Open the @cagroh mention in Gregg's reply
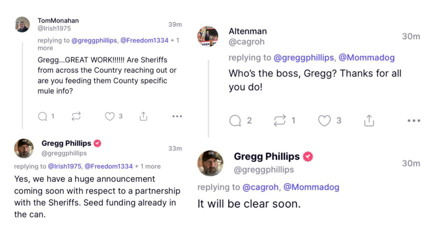The image size is (427, 231). [x=260, y=187]
